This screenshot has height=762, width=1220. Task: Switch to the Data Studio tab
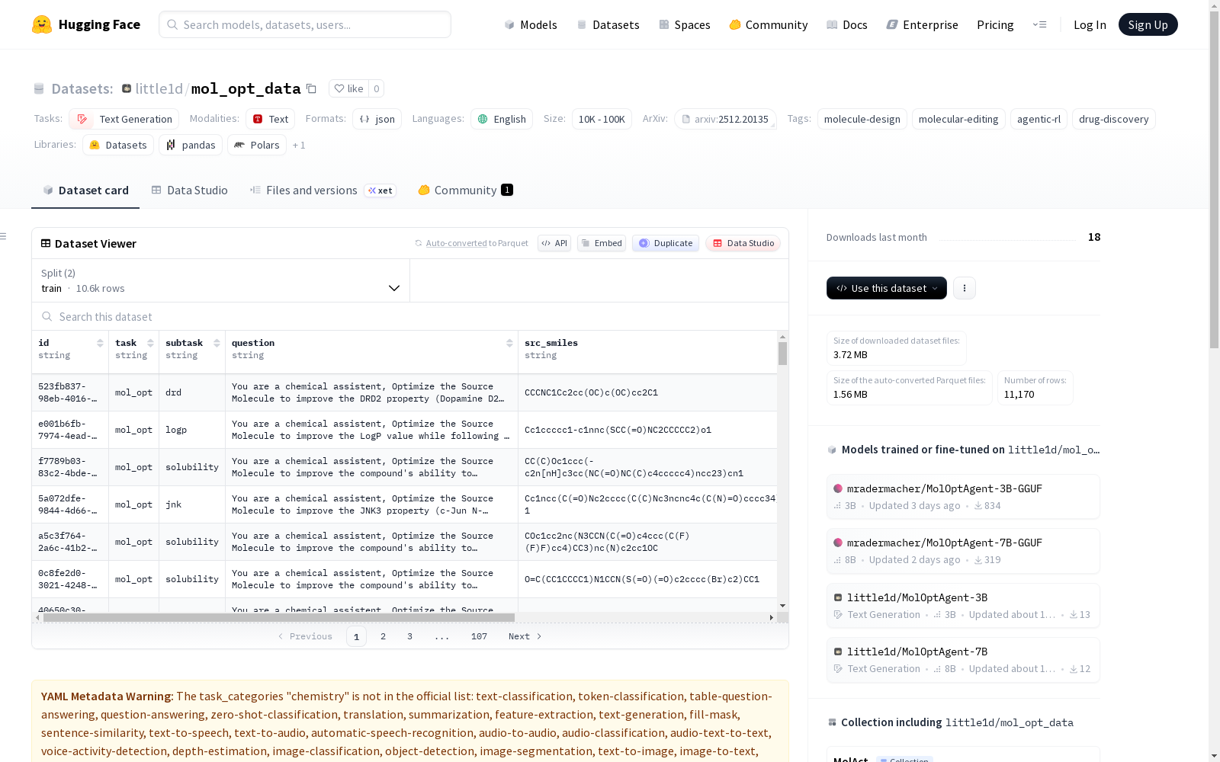[189, 190]
